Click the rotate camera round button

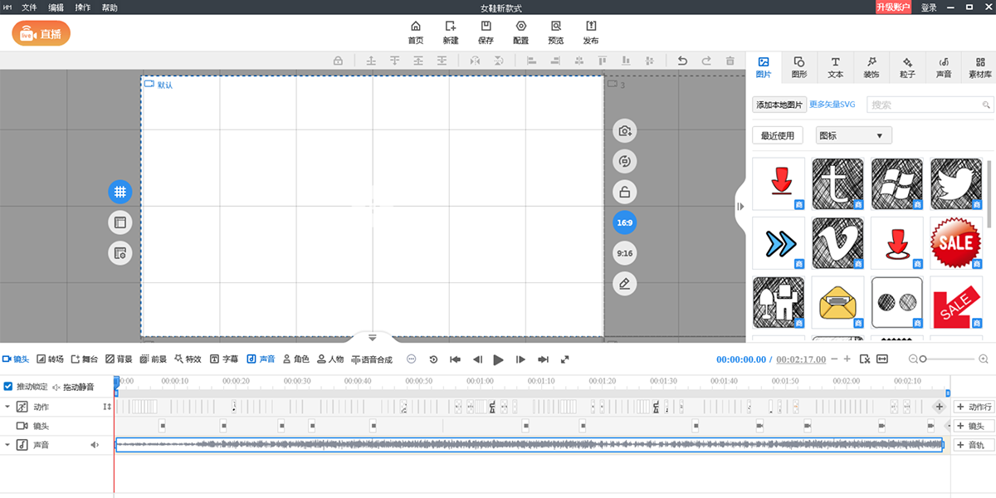pos(625,161)
